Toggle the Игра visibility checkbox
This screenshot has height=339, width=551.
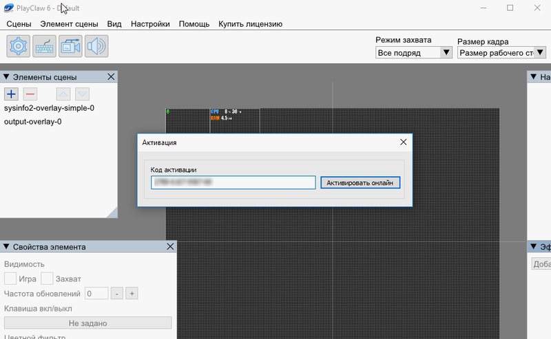click(10, 278)
